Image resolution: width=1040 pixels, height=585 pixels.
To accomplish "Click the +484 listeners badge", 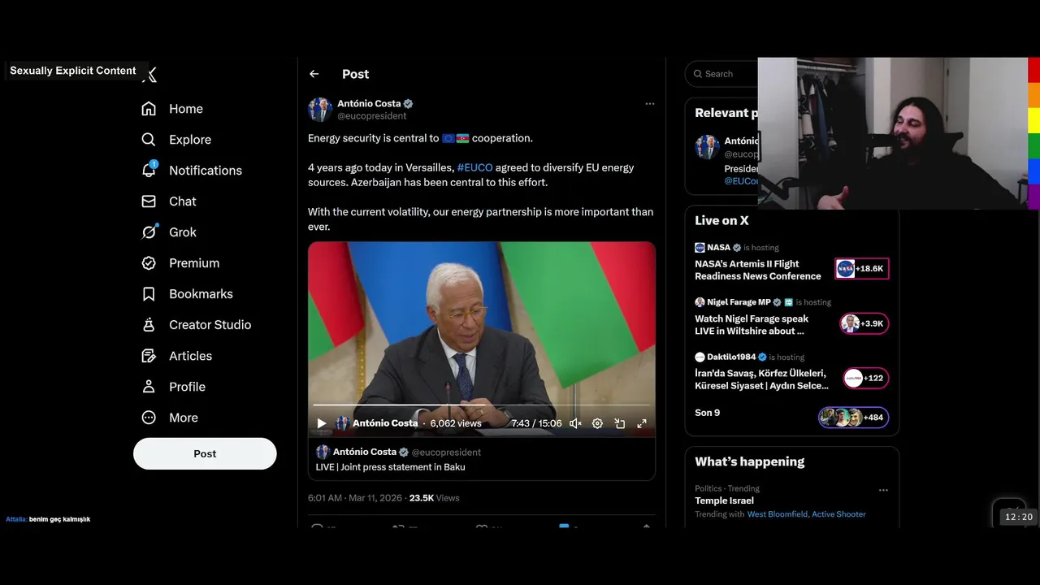I will point(853,418).
